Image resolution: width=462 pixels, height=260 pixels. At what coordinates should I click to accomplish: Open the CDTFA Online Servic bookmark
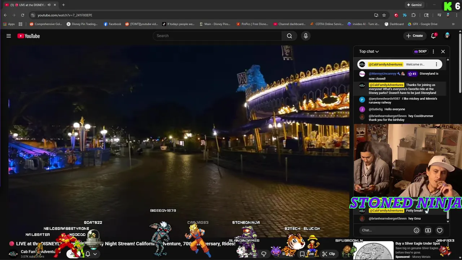327,24
